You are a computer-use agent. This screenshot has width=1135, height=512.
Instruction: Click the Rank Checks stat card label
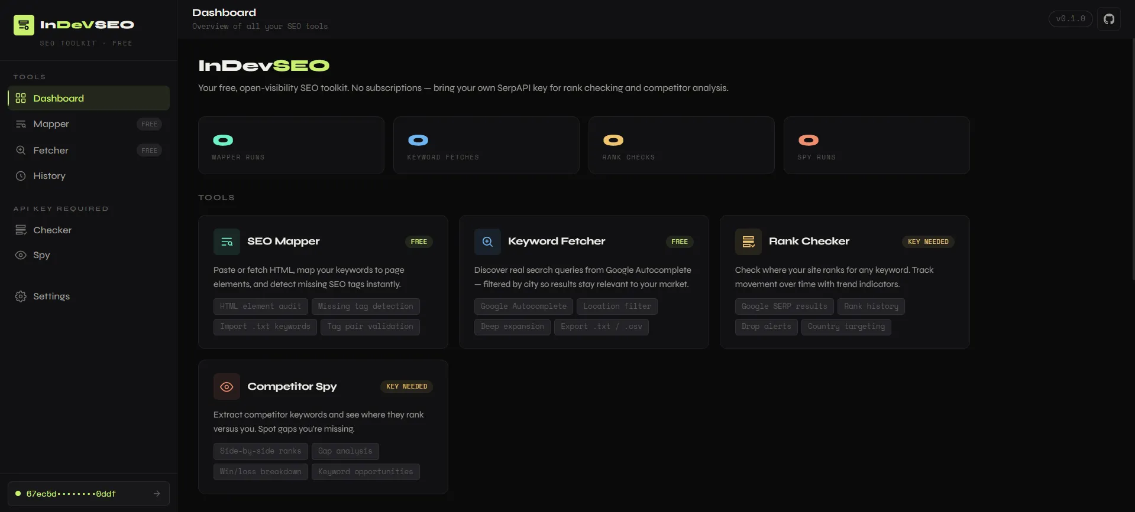pos(629,157)
